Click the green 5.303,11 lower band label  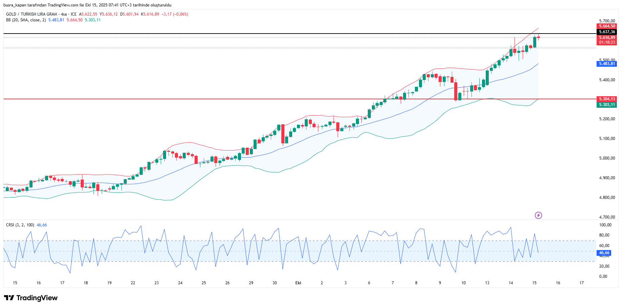pyautogui.click(x=606, y=105)
